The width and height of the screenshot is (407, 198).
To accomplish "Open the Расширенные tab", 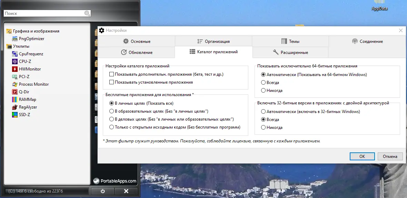I will [290, 52].
